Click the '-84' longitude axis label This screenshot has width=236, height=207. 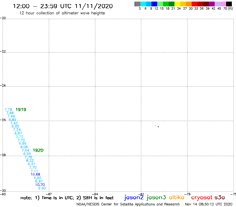coord(96,194)
